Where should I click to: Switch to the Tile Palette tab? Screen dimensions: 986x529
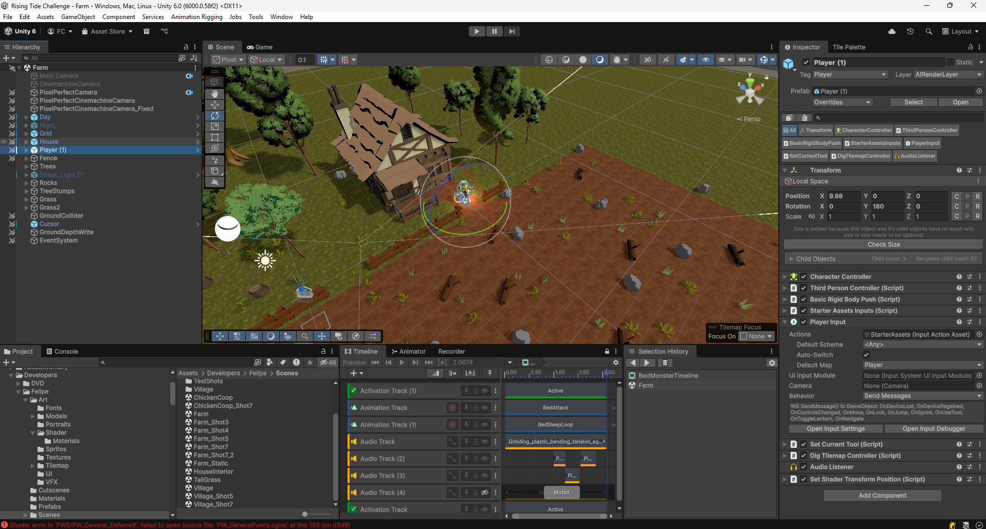tap(849, 47)
